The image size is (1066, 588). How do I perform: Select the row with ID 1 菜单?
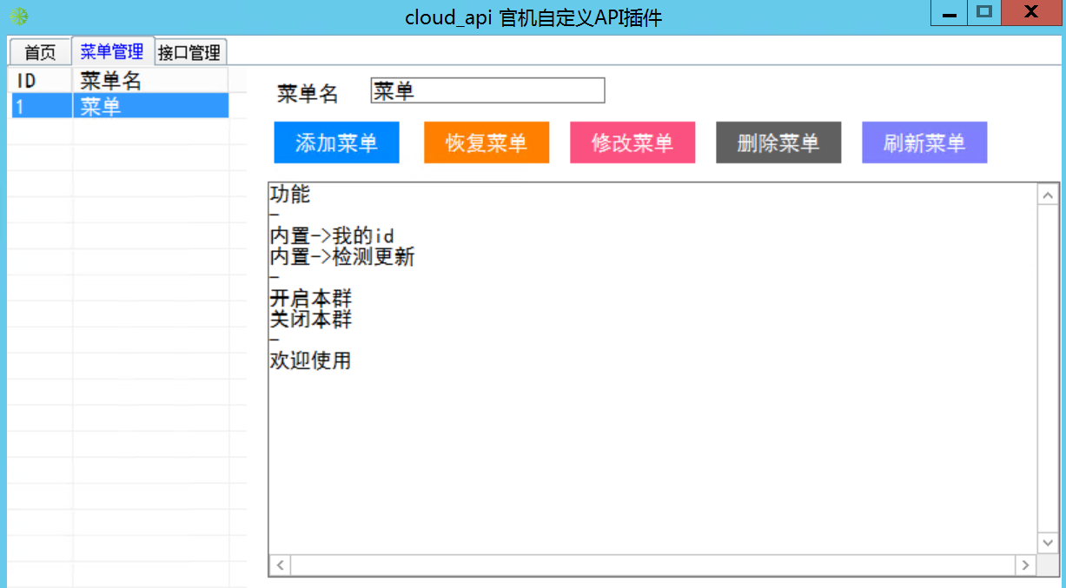pyautogui.click(x=119, y=106)
